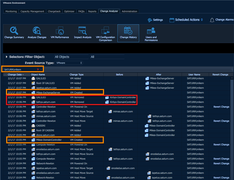Click the Scheduled Actions calendar icon

click(x=172, y=20)
